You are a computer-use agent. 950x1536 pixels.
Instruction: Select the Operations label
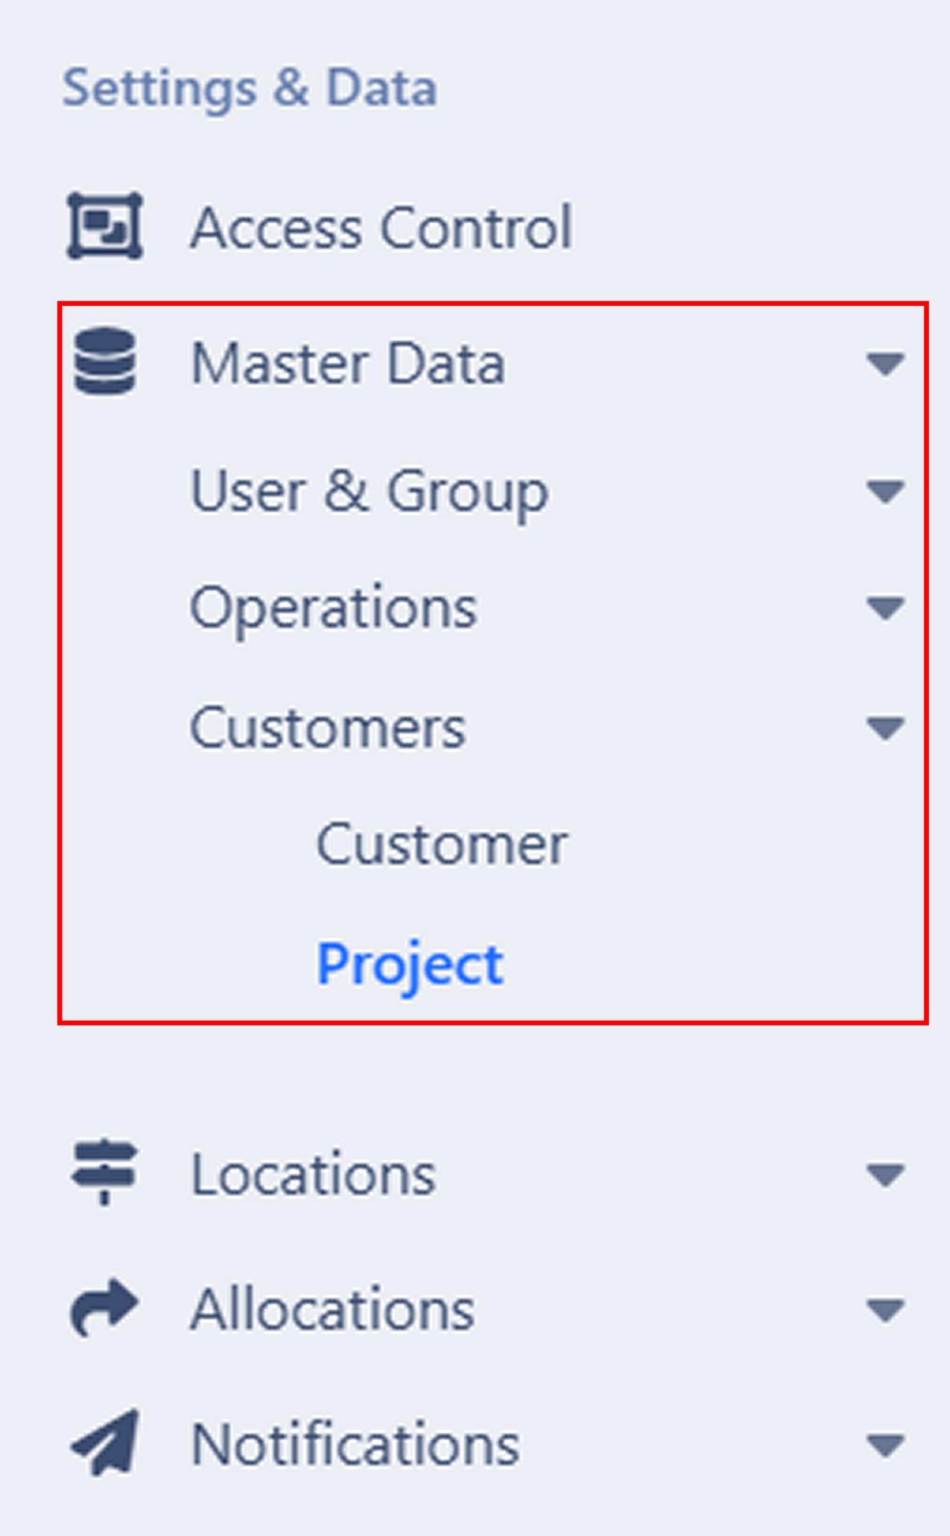coord(333,605)
